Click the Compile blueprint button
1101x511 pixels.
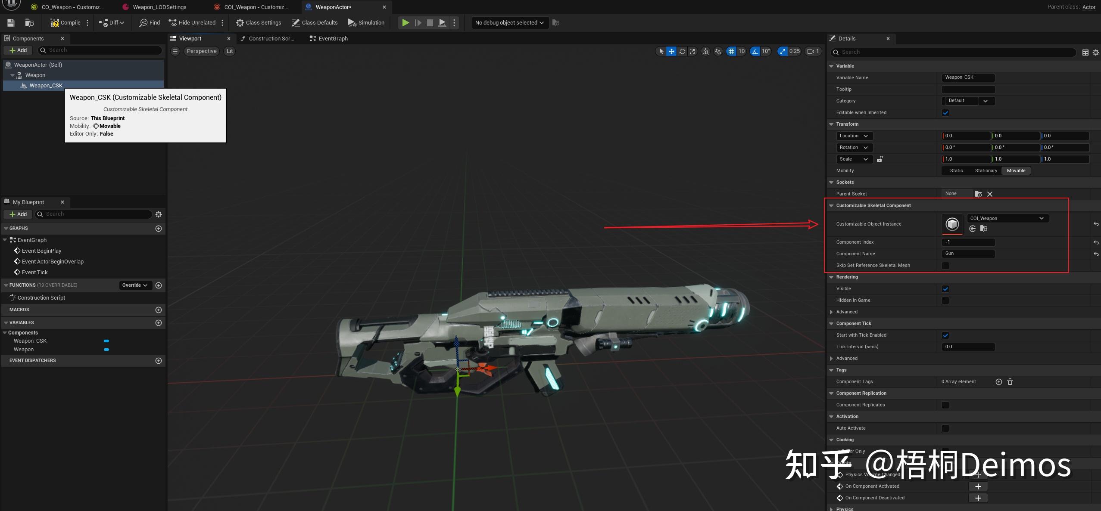click(65, 23)
